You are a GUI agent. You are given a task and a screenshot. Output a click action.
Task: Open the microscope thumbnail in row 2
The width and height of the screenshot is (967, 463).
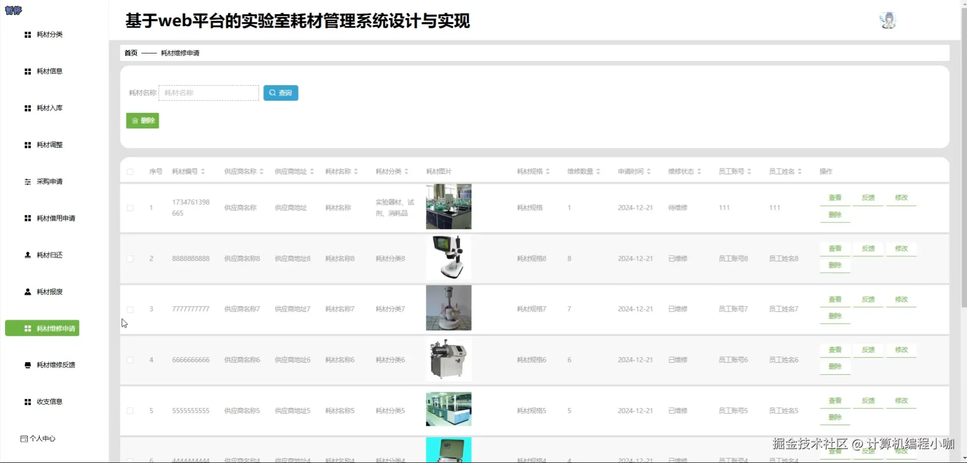[x=449, y=258]
